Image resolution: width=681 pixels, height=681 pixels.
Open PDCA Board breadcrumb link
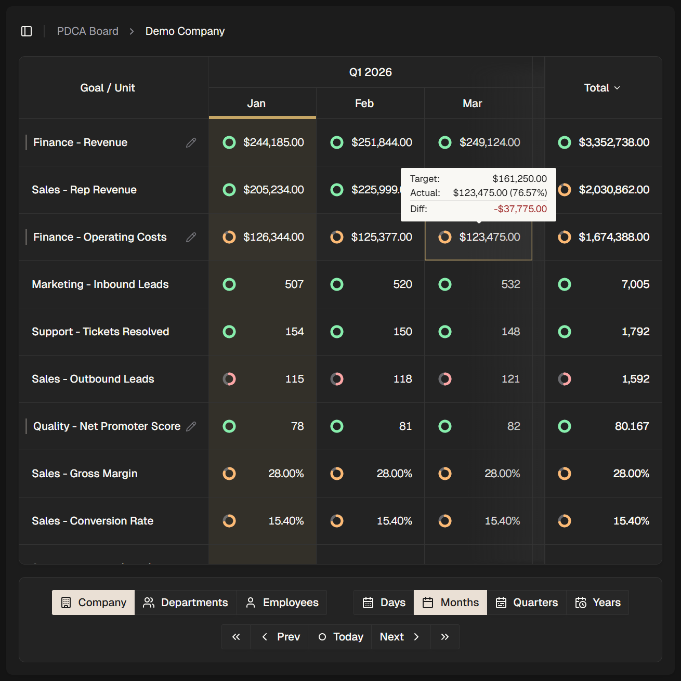point(88,31)
